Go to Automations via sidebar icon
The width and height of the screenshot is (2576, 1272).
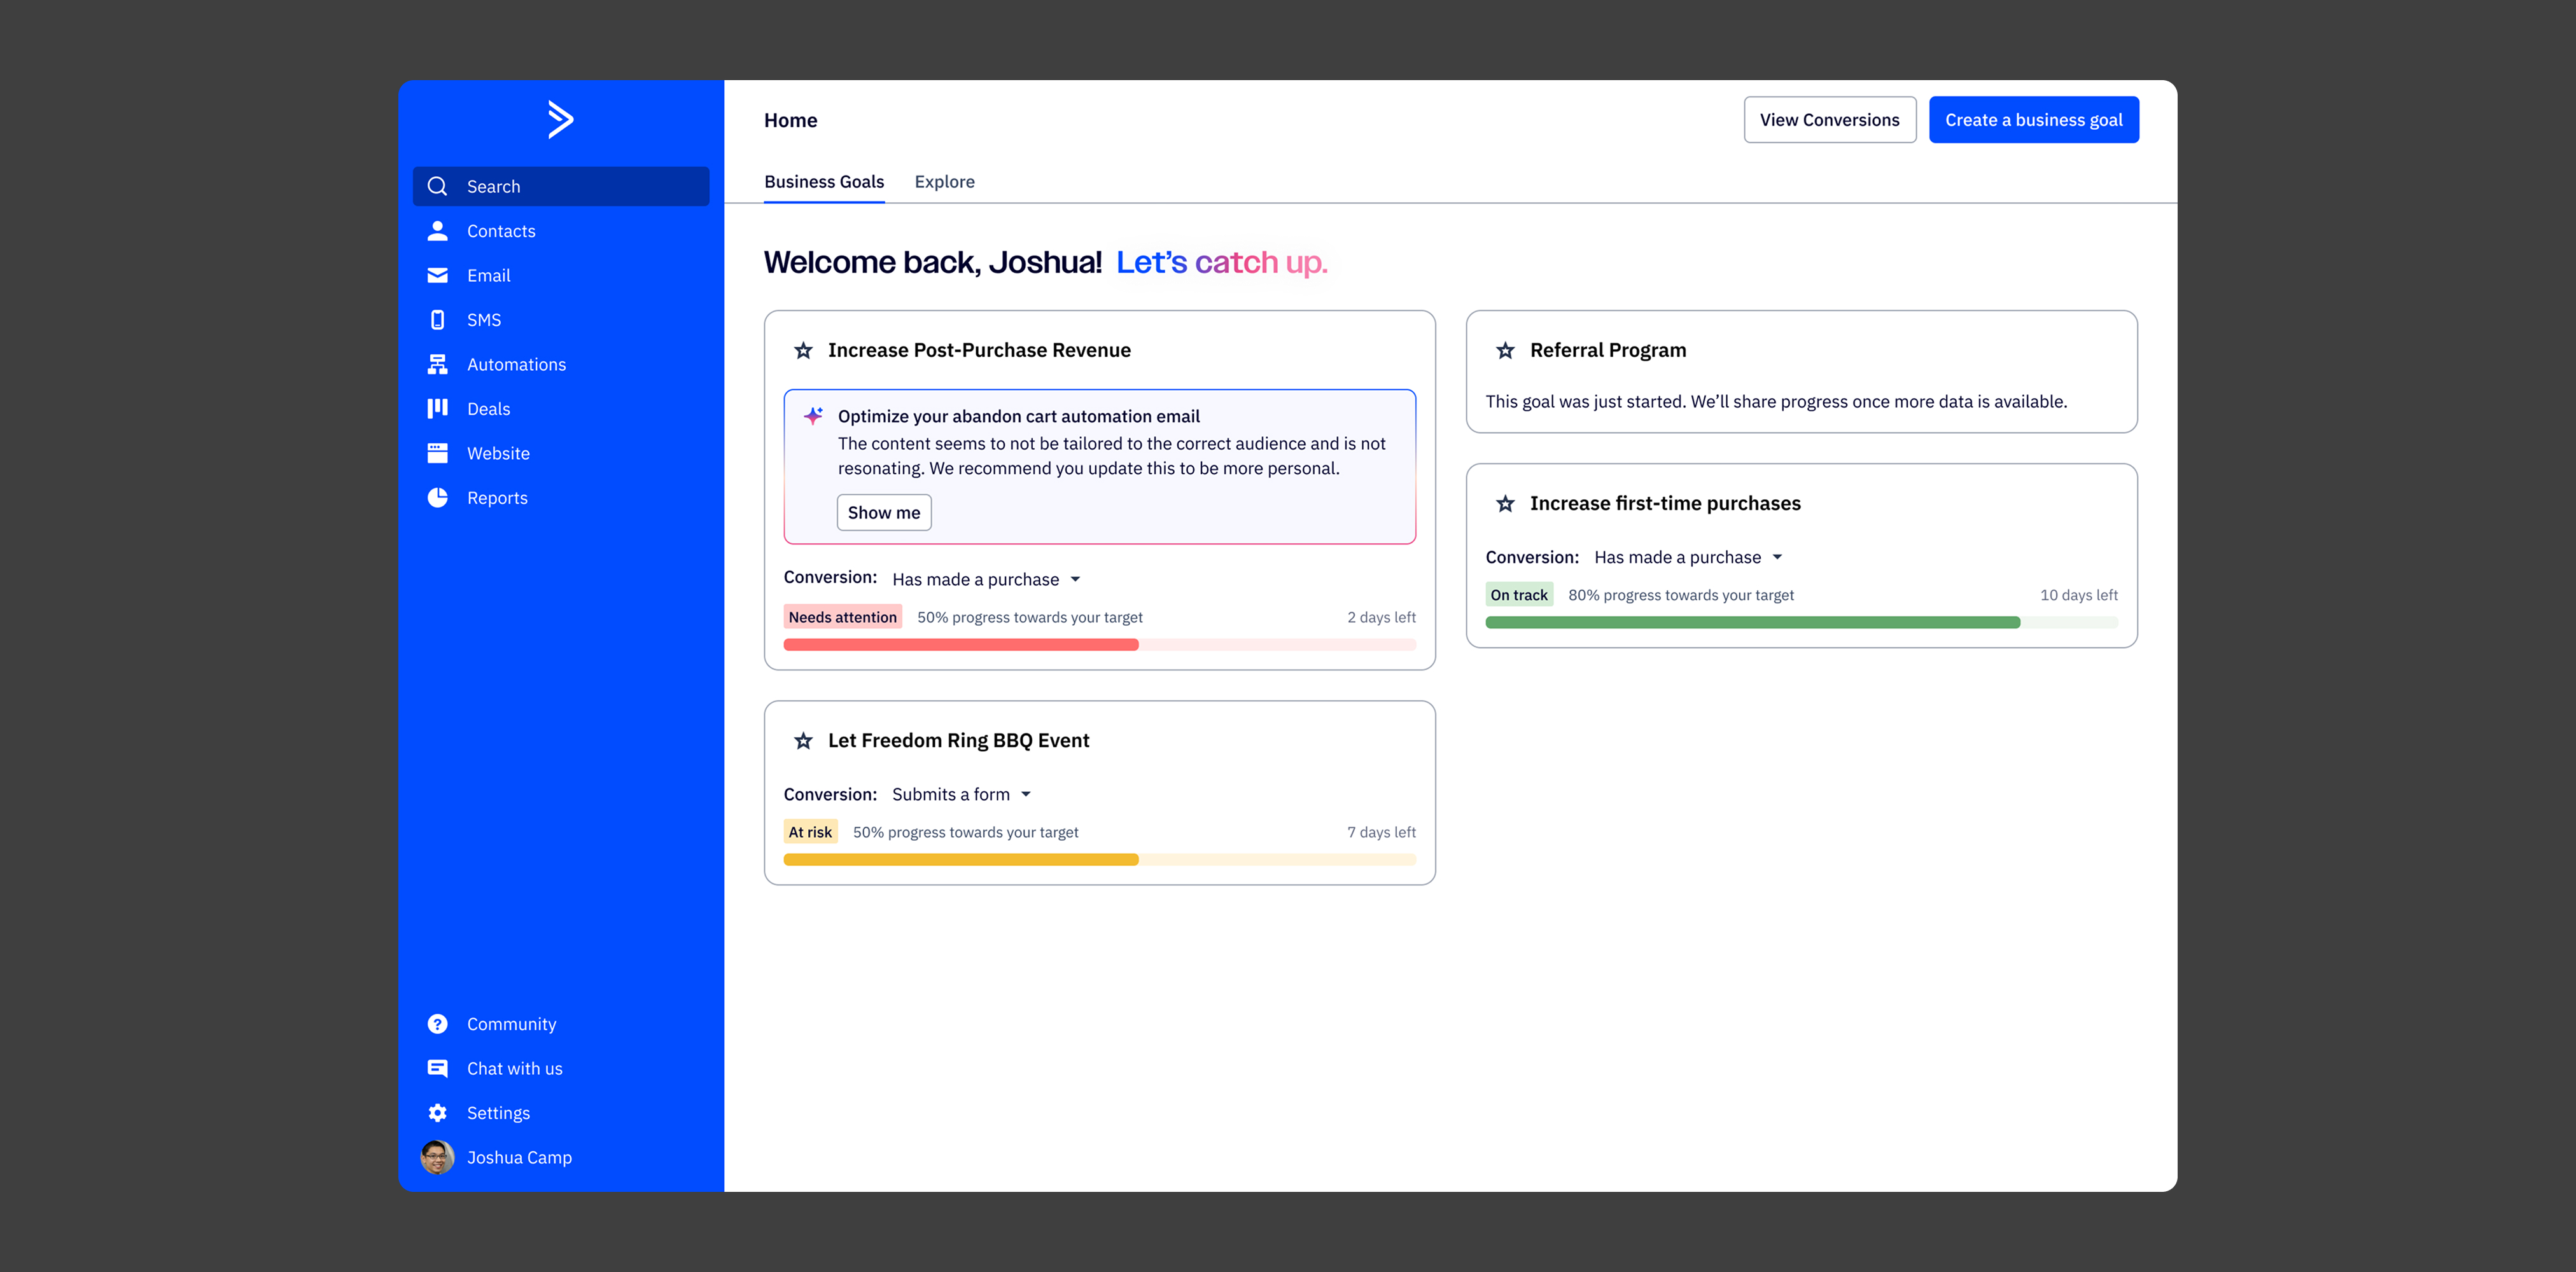click(437, 364)
